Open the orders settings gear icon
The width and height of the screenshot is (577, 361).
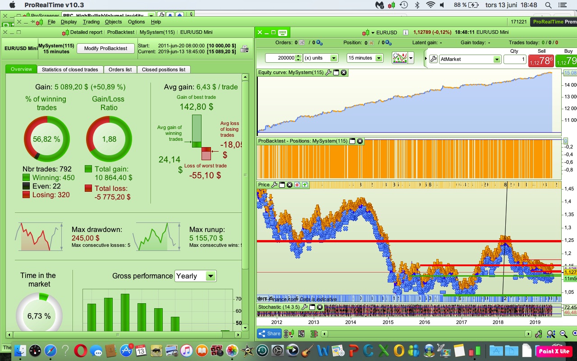coord(319,43)
